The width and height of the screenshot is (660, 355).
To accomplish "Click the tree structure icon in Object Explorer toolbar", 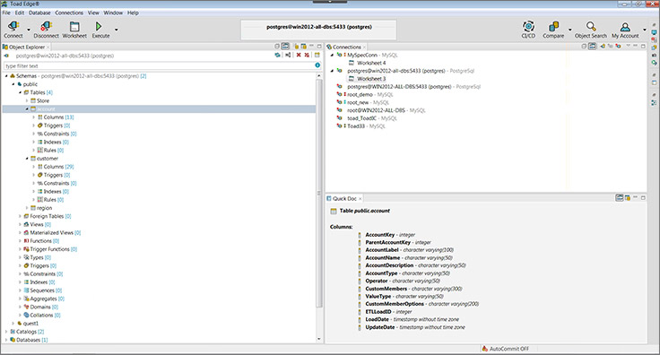I will [288, 55].
